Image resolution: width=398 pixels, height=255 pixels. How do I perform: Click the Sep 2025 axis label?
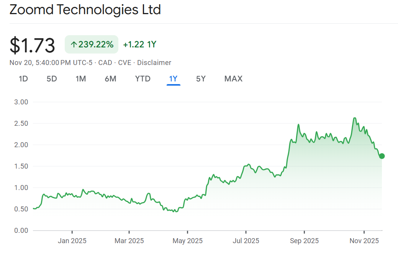click(304, 241)
